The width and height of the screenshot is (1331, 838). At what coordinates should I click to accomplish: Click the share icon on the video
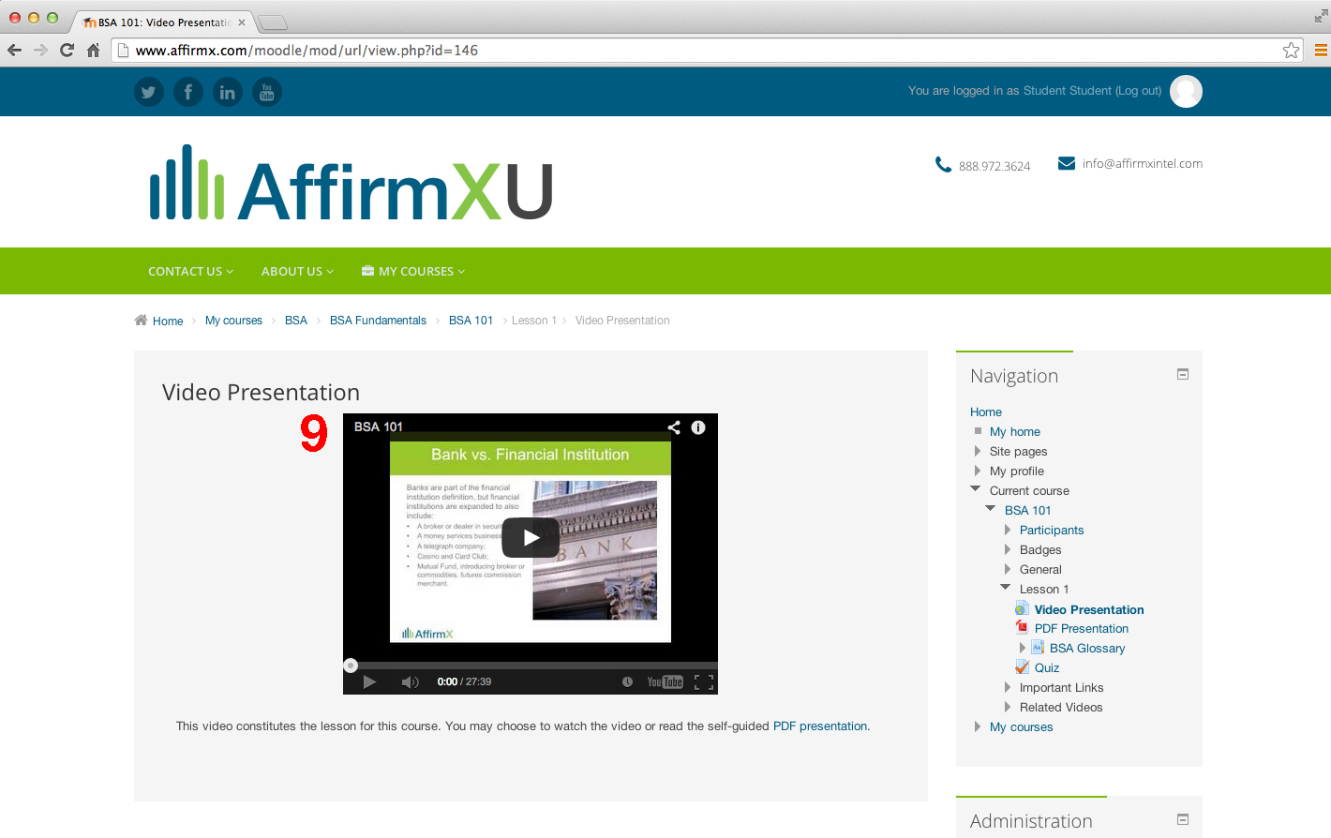(674, 427)
